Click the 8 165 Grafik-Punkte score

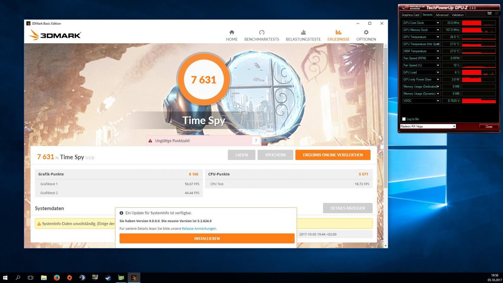point(194,174)
